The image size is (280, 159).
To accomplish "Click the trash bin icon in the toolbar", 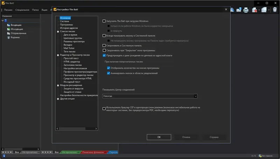I will coord(275,10).
